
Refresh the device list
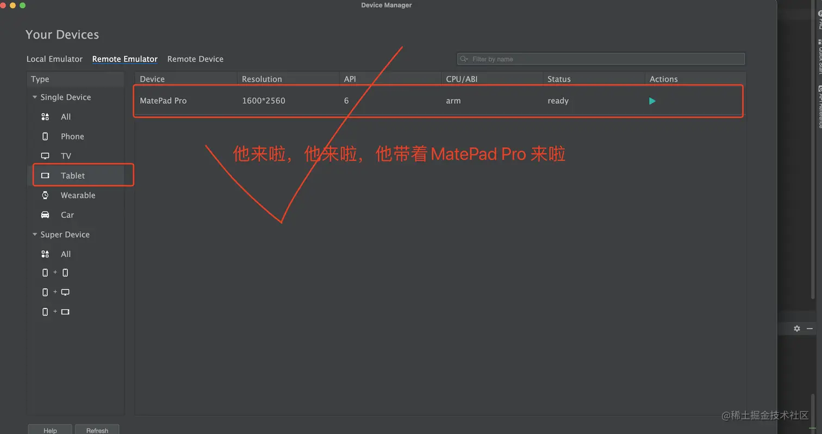click(97, 430)
